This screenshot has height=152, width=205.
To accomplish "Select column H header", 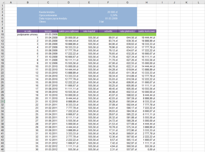I will 146,2.
